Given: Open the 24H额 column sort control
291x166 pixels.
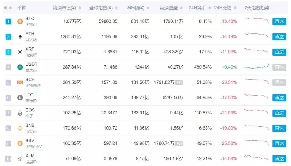Looking at the screenshot, I should tap(148, 8).
